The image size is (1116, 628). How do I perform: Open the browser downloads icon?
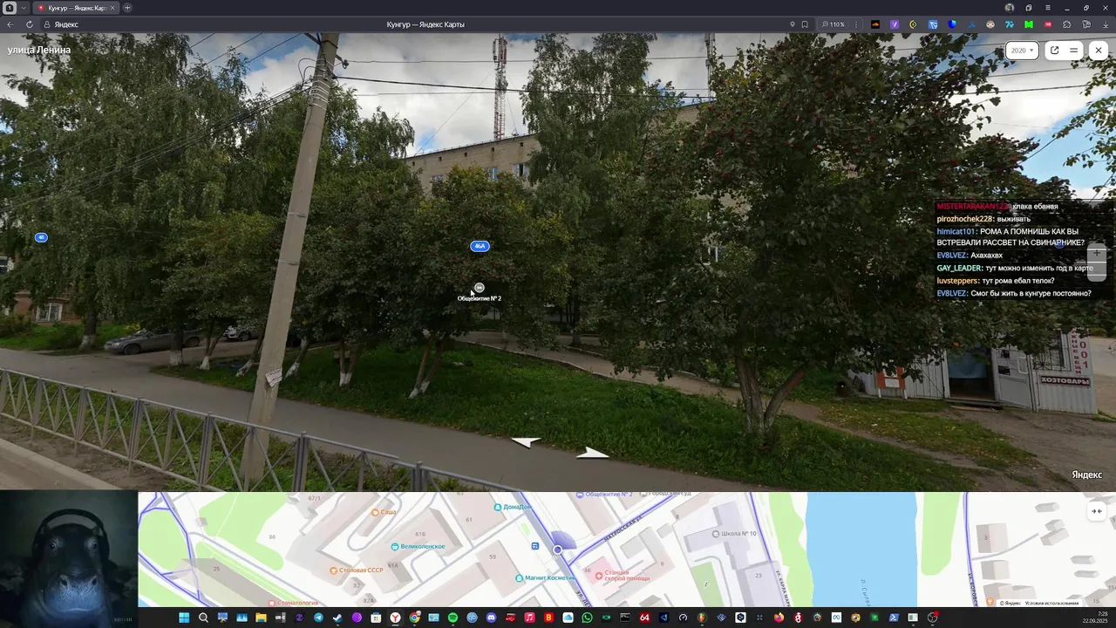click(1106, 24)
